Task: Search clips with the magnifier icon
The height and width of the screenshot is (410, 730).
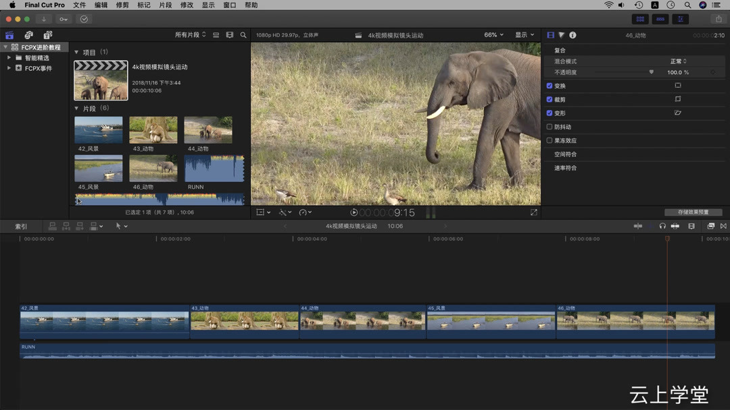Action: click(243, 35)
